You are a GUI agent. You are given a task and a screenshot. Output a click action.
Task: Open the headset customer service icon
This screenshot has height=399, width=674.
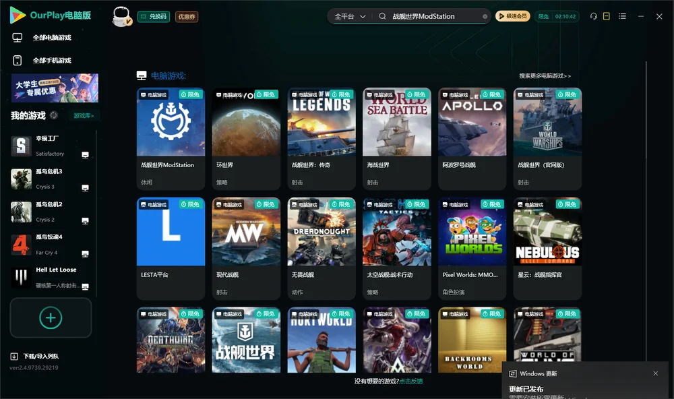tap(593, 16)
